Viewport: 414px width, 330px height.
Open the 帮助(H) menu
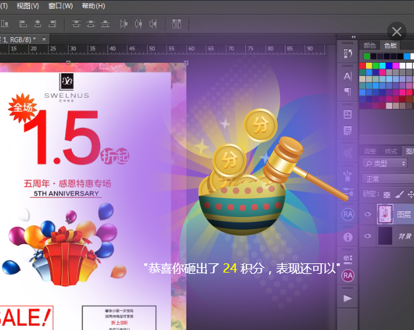coord(94,5)
